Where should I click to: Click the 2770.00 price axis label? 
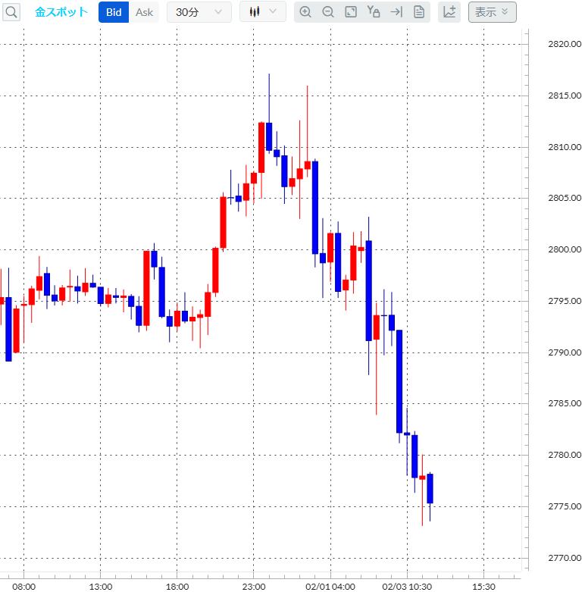point(565,558)
